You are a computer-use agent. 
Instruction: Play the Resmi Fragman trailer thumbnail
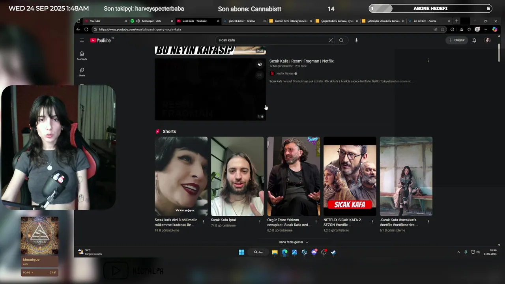[210, 89]
